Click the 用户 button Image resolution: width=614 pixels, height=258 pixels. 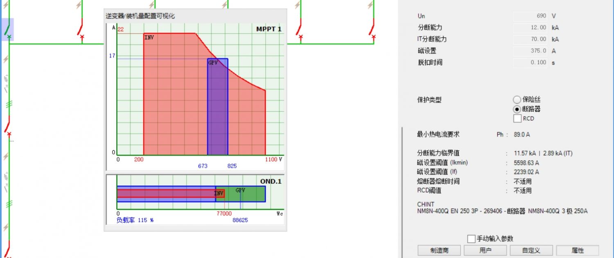click(485, 250)
